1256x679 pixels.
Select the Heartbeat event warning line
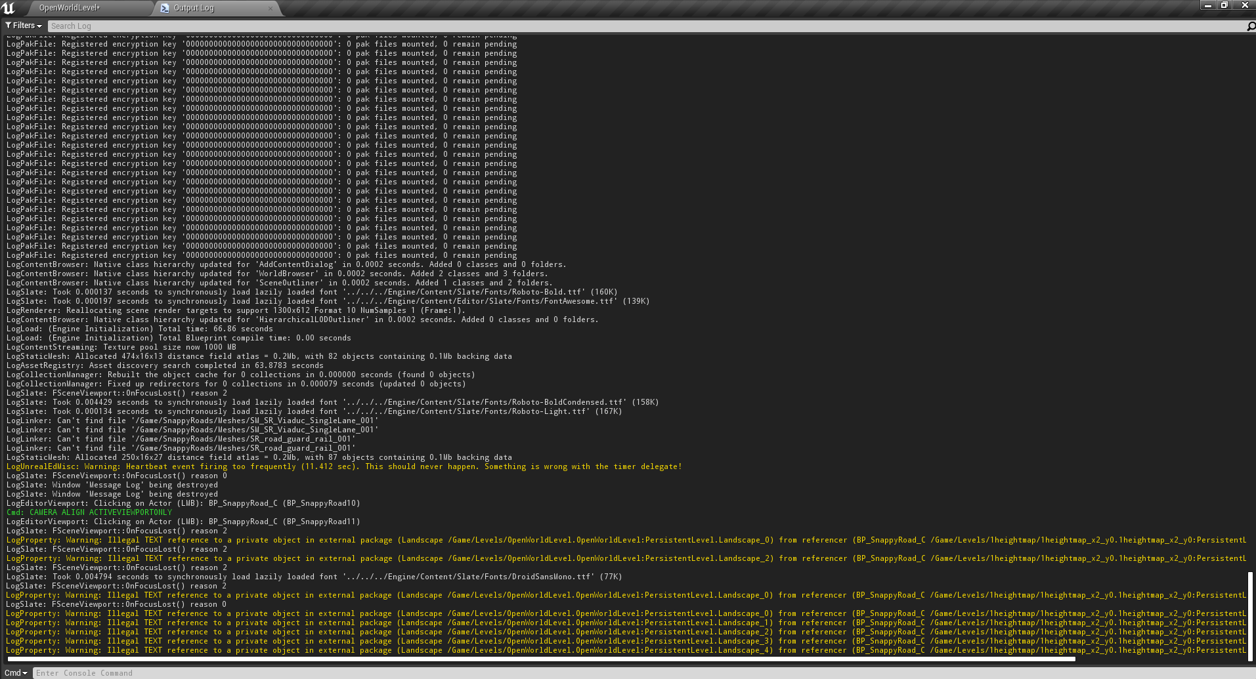[344, 466]
